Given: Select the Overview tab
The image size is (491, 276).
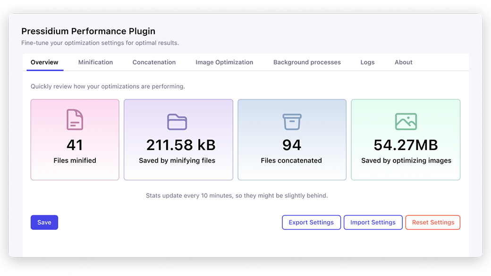Looking at the screenshot, I should coord(44,62).
